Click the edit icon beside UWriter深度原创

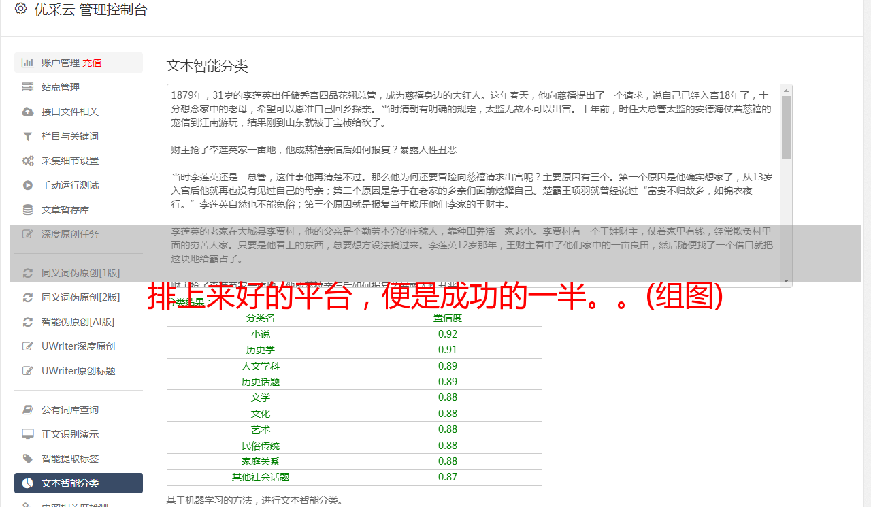28,346
